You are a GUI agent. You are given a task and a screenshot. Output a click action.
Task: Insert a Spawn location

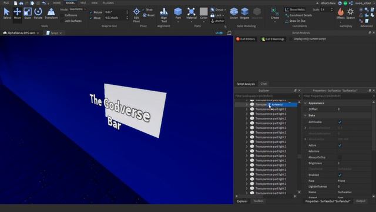[x=350, y=13]
